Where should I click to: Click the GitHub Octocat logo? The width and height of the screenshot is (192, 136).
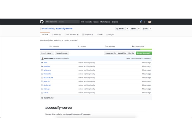coord(42,22)
